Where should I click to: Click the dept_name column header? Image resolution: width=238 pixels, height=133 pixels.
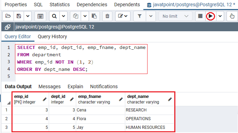tap(150, 99)
